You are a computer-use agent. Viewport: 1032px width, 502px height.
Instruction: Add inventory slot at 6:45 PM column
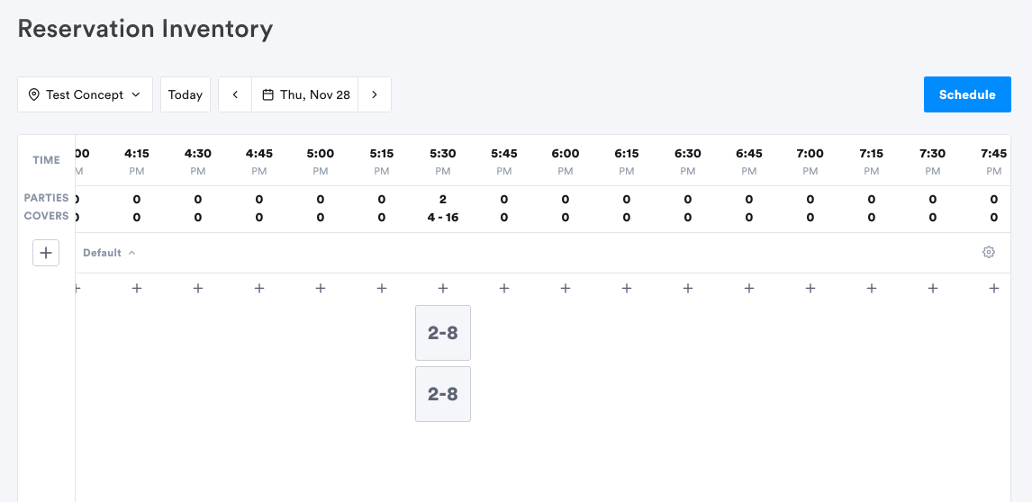click(x=749, y=288)
